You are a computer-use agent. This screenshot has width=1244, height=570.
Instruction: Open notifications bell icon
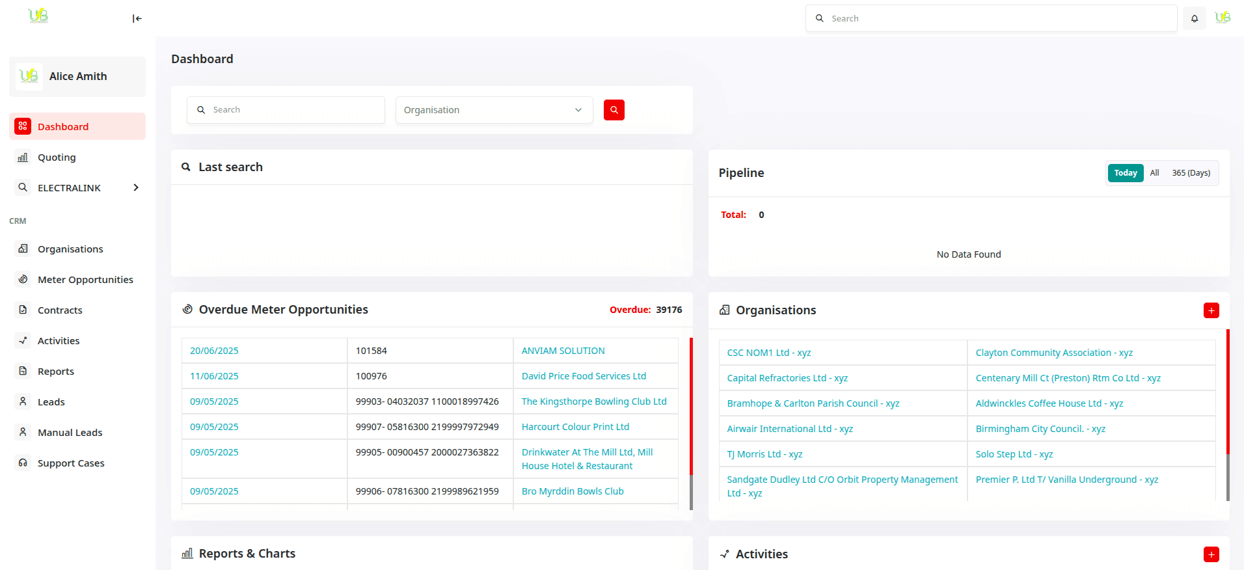1195,19
